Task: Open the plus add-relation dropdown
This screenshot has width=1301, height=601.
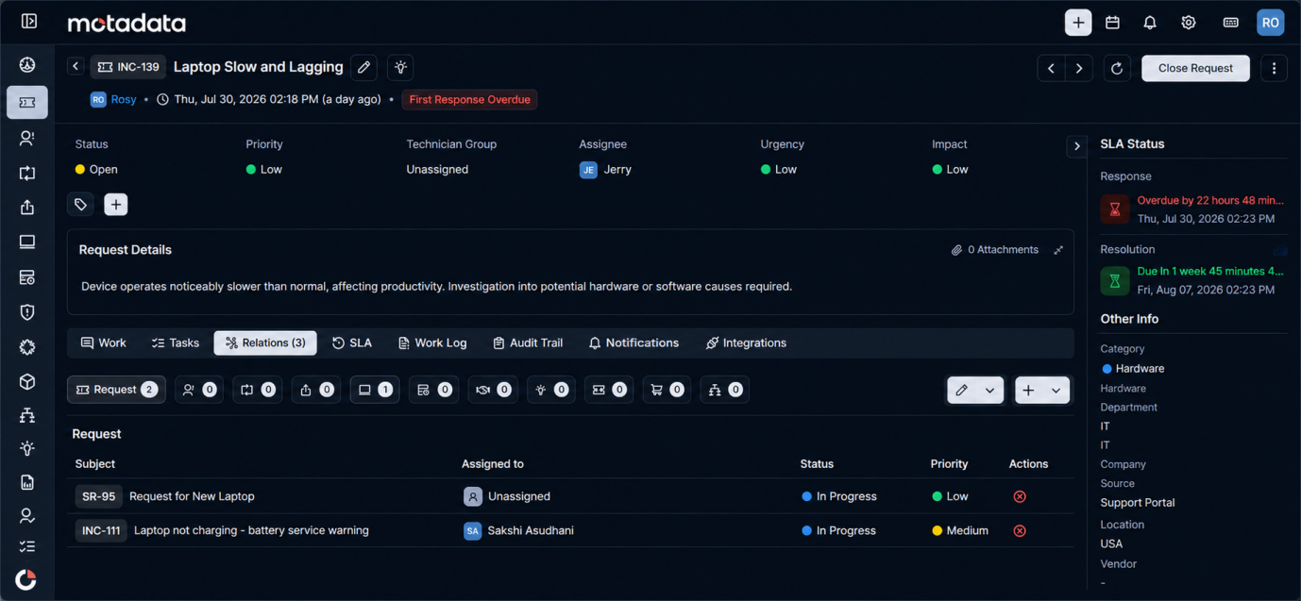Action: 1043,391
